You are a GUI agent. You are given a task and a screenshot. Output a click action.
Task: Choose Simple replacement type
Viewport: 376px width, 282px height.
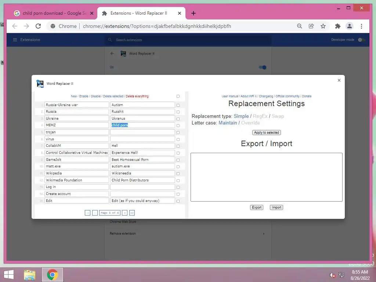[241, 116]
